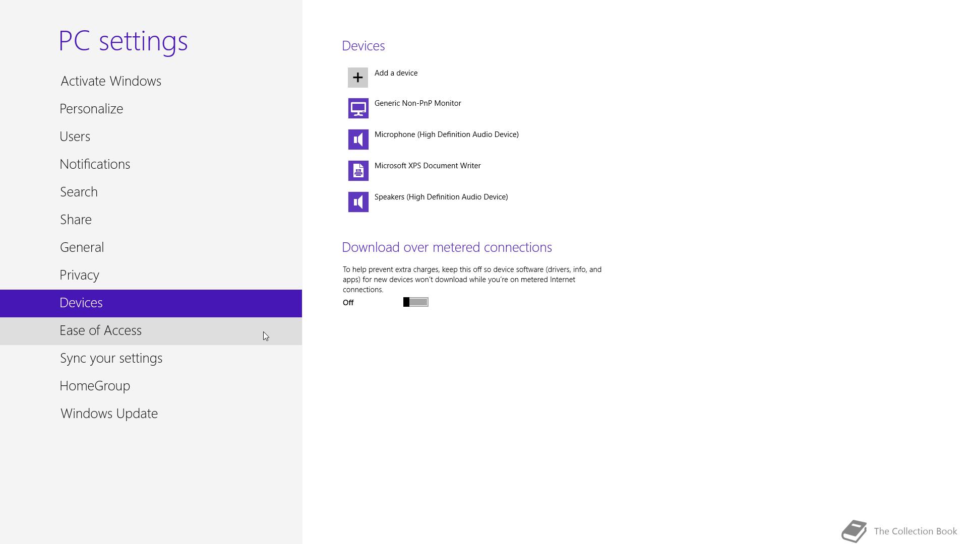
Task: Toggle download over metered connections switch
Action: pyautogui.click(x=415, y=302)
